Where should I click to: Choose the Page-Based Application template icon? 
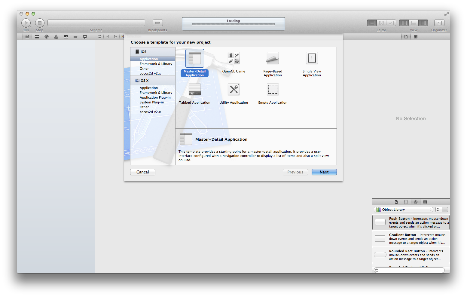(x=273, y=58)
